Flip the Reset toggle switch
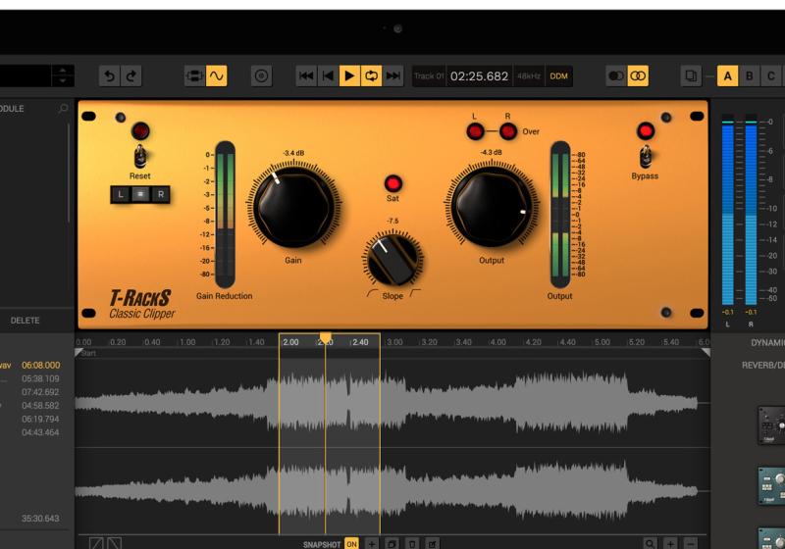 click(x=139, y=155)
